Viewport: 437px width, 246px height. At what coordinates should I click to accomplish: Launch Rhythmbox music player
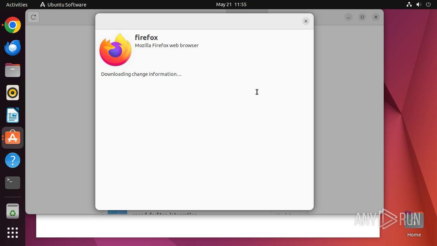(13, 93)
